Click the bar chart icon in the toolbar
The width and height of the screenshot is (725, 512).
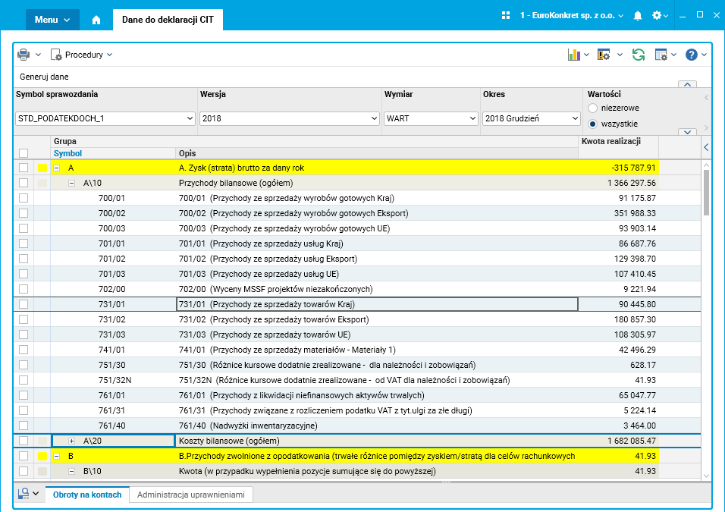tap(574, 55)
